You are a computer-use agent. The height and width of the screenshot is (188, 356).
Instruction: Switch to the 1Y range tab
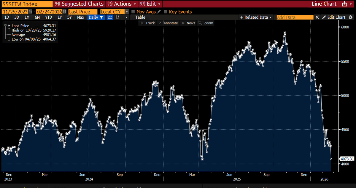(59, 17)
